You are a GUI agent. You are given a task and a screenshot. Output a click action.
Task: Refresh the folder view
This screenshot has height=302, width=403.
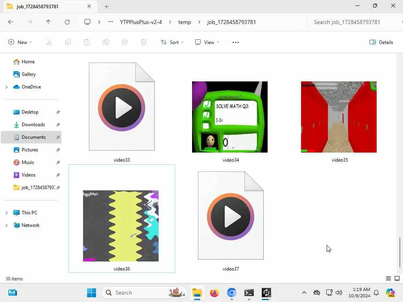[67, 22]
